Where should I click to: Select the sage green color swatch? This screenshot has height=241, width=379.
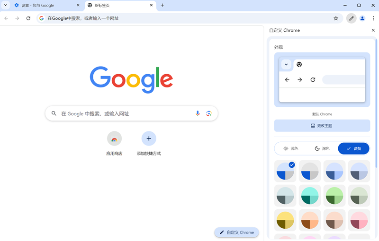[x=359, y=196]
